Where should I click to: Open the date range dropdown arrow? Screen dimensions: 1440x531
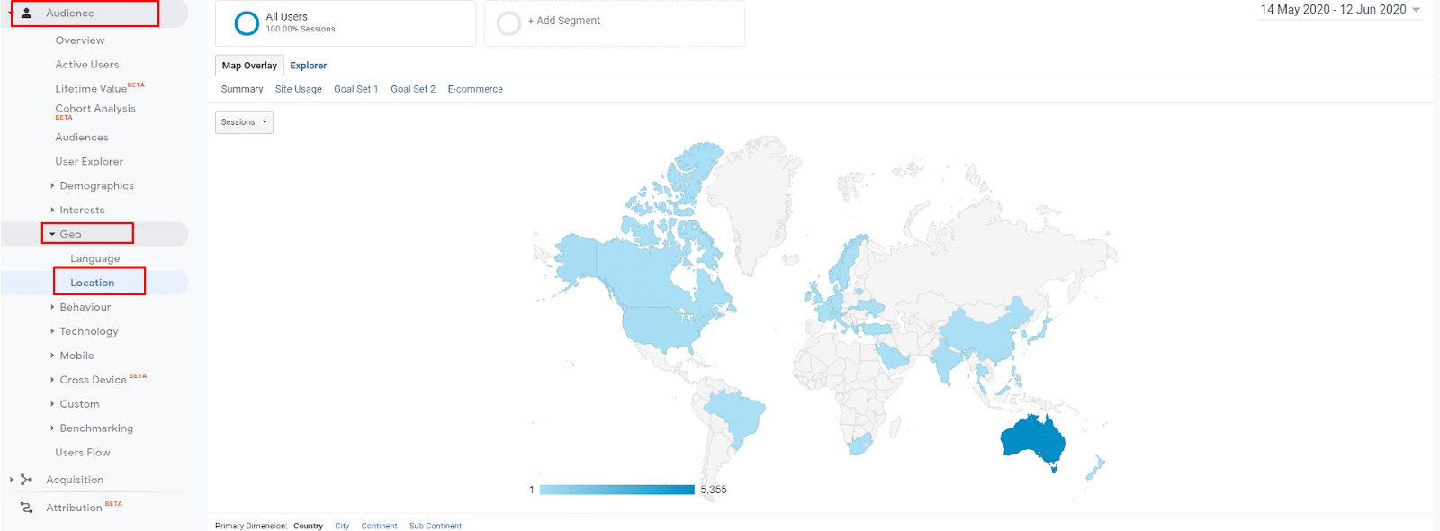(1416, 10)
